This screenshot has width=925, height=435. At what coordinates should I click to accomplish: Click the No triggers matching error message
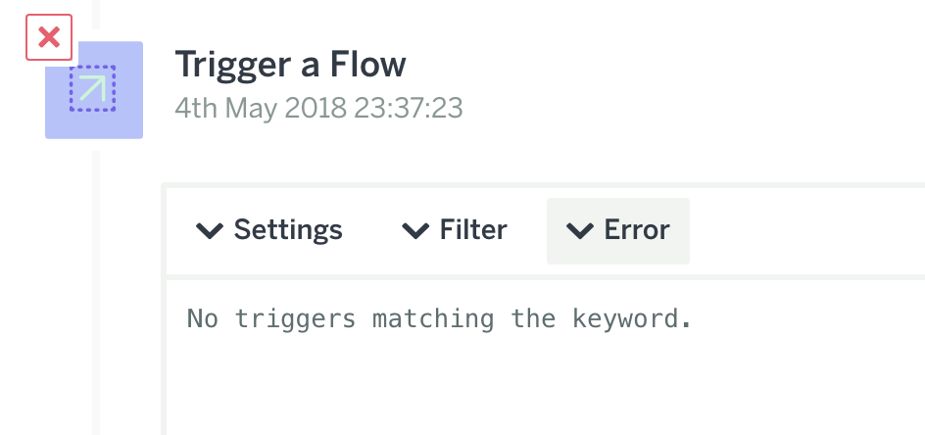(439, 318)
